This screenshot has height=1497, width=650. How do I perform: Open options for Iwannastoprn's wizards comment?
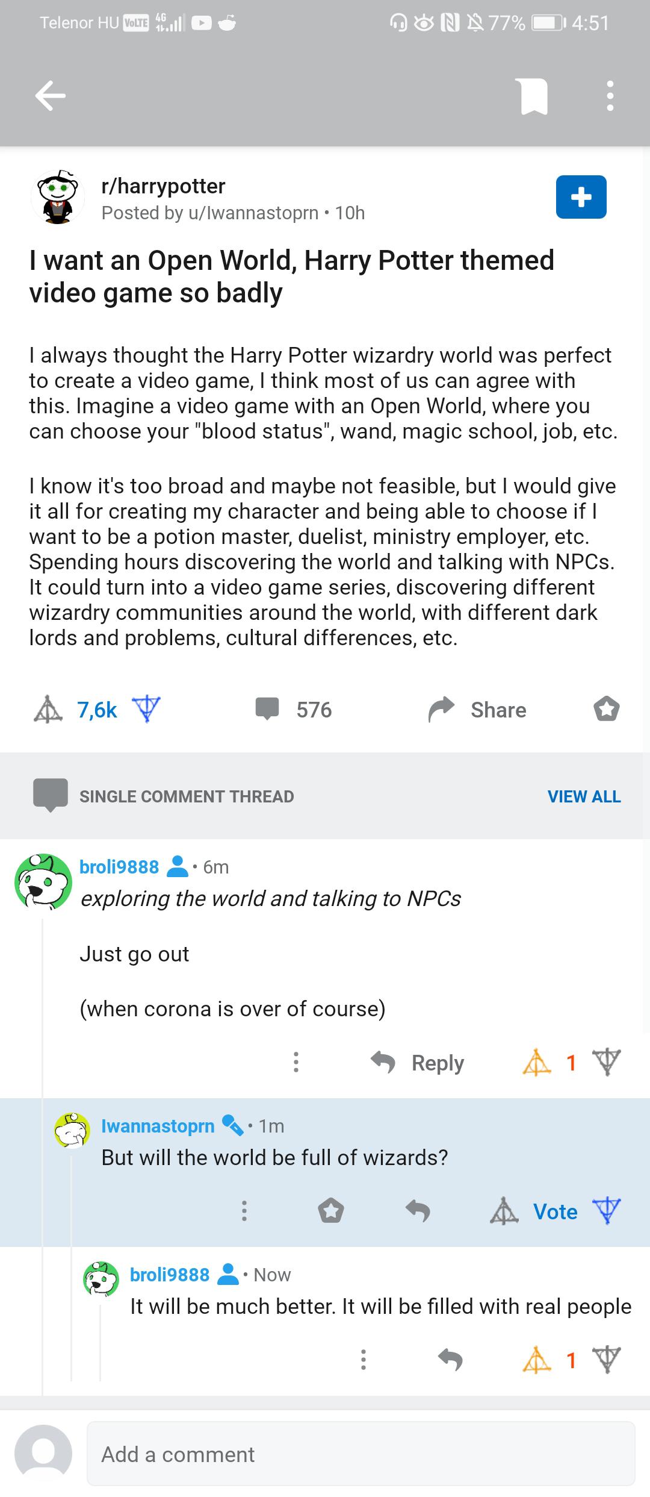coord(244,1210)
